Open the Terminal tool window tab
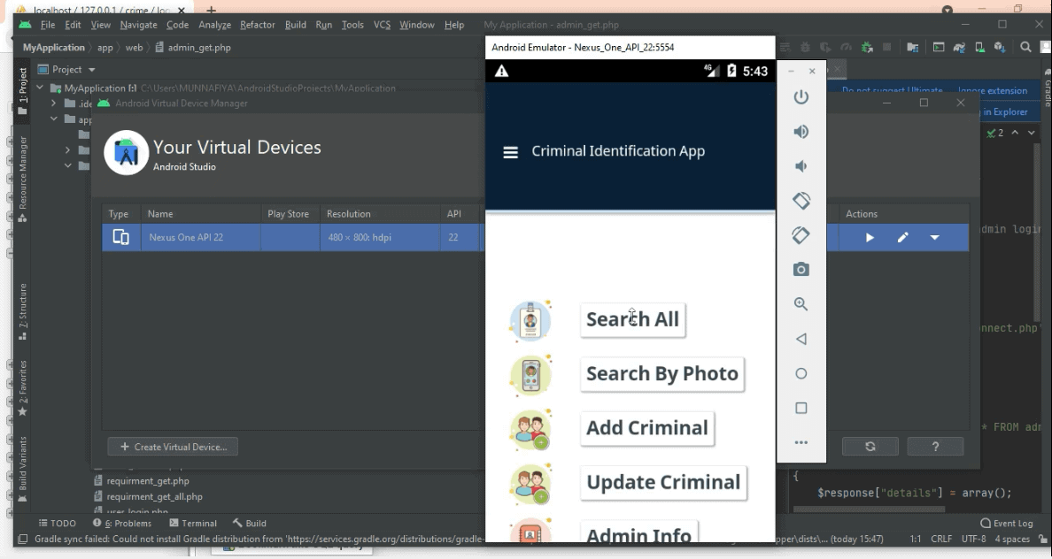1052x559 pixels. click(192, 523)
